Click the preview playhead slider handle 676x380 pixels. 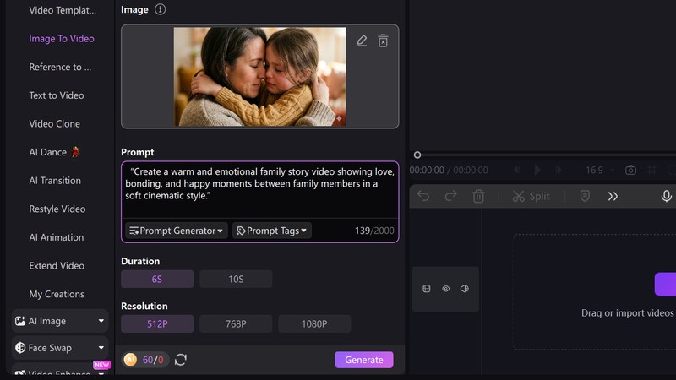point(417,155)
